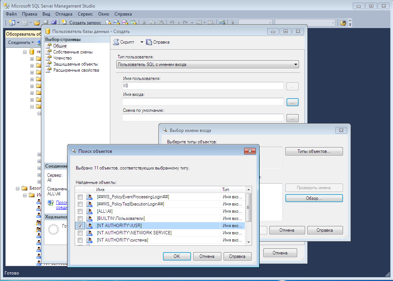Collapse the Безопасность tree node
This screenshot has width=393, height=281.
click(x=17, y=188)
